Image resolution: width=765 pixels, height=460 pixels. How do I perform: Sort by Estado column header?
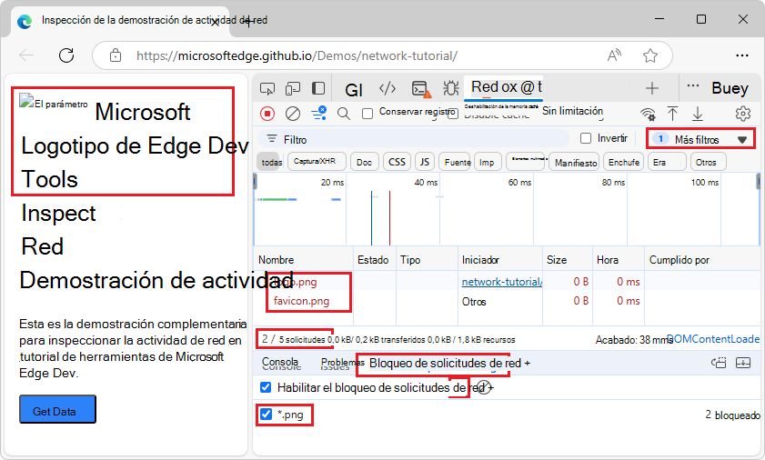click(x=373, y=260)
